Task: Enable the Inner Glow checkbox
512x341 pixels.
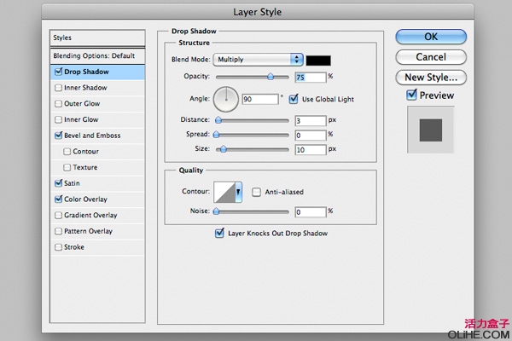Action: (58, 119)
